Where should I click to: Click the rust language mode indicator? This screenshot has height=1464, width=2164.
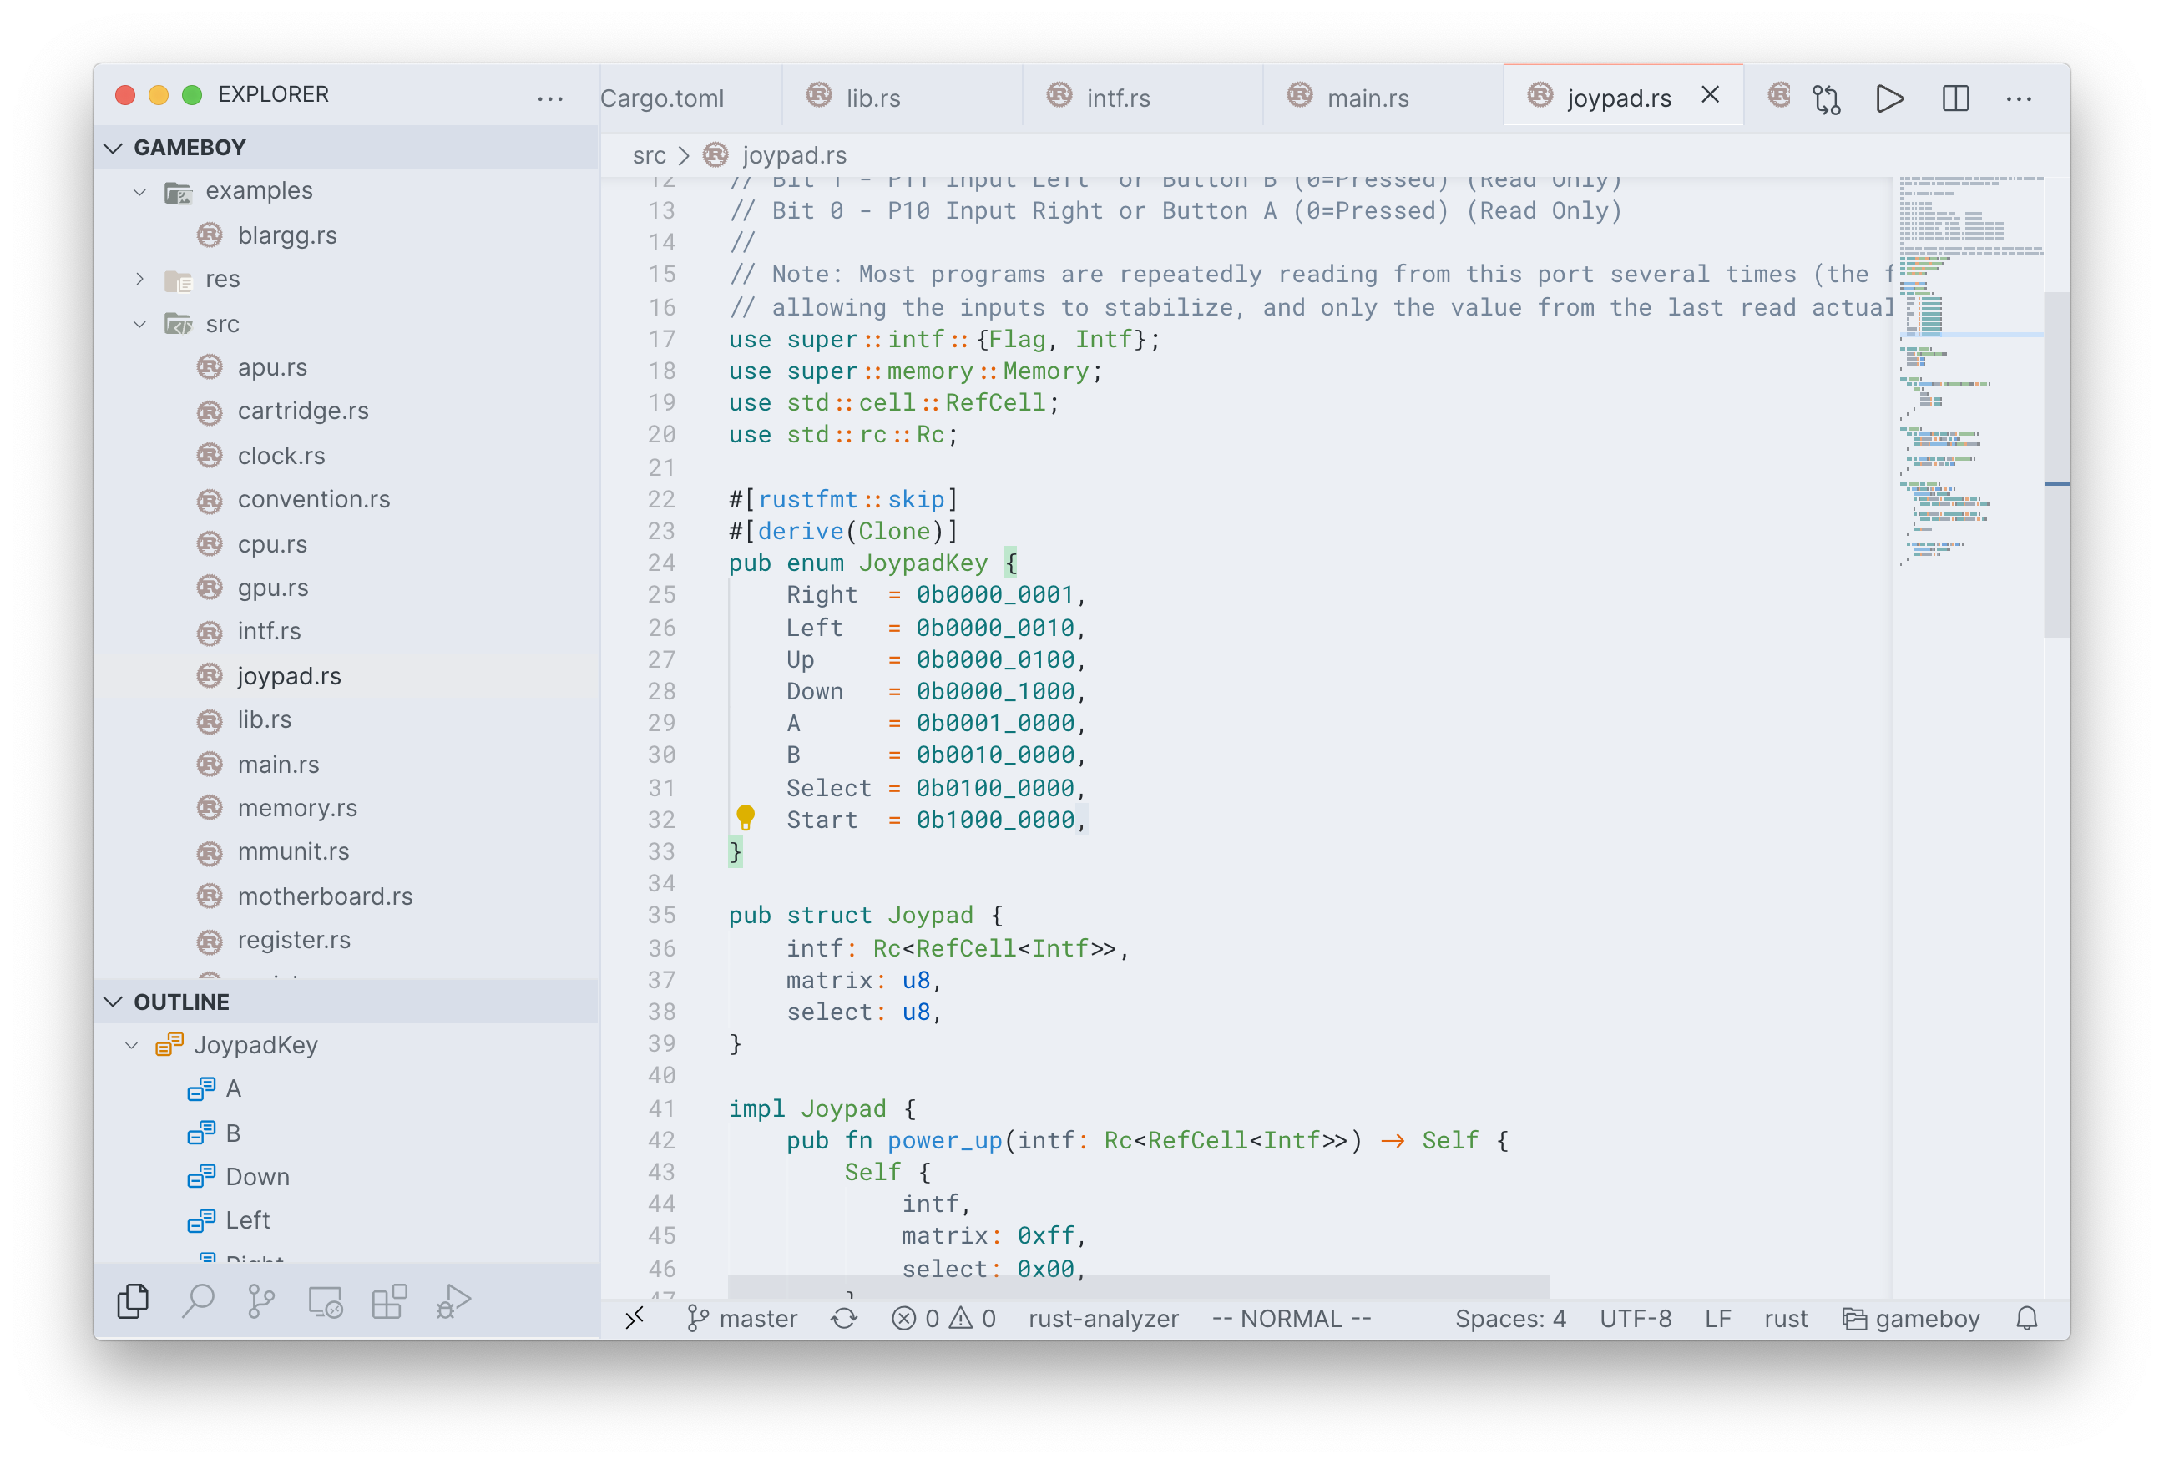click(1785, 1319)
